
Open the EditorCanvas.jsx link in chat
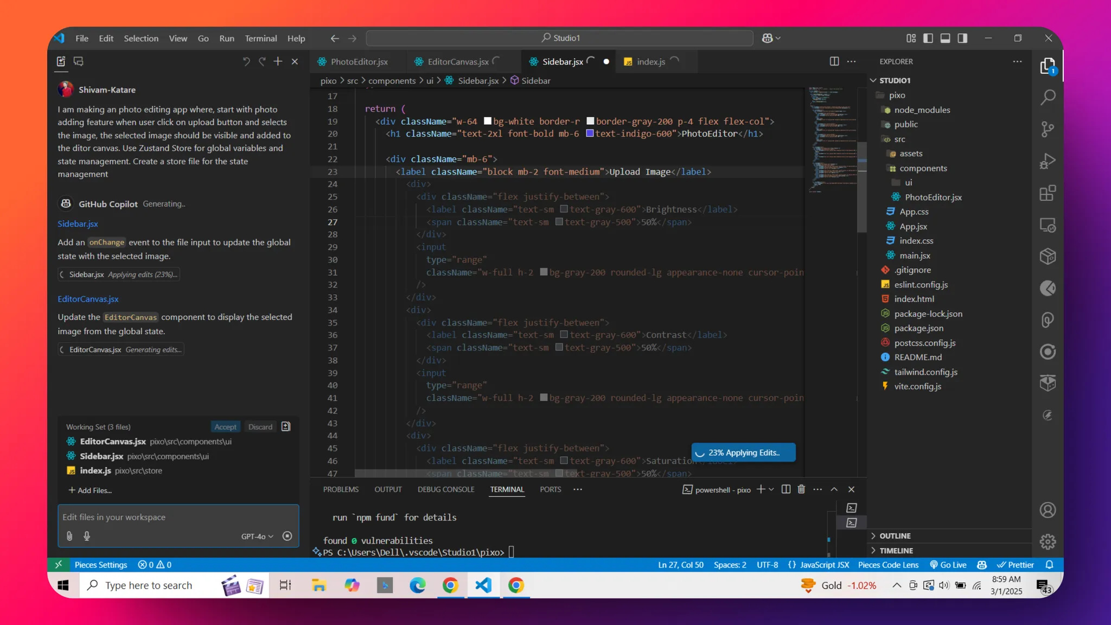point(88,299)
